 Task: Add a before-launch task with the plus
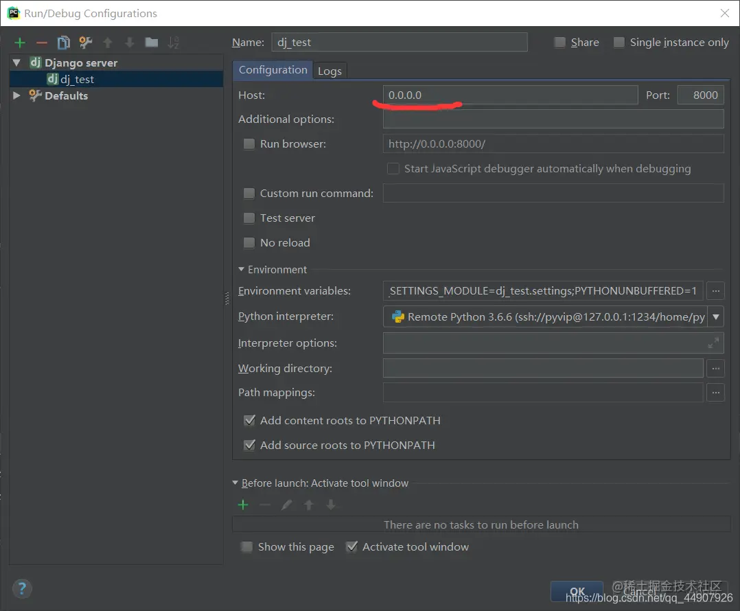[x=243, y=505]
